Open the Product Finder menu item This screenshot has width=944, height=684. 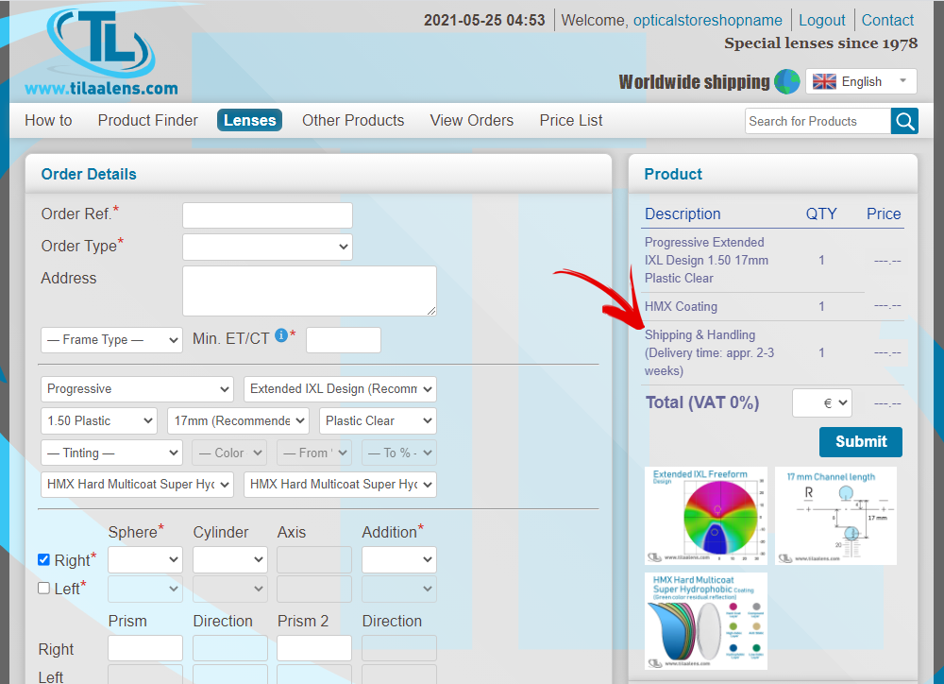147,120
